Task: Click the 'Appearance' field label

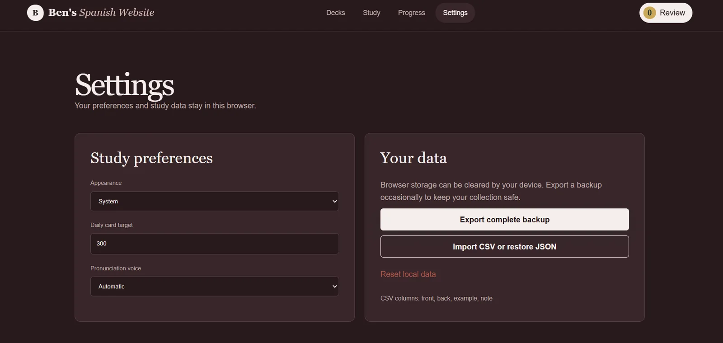Action: click(106, 183)
